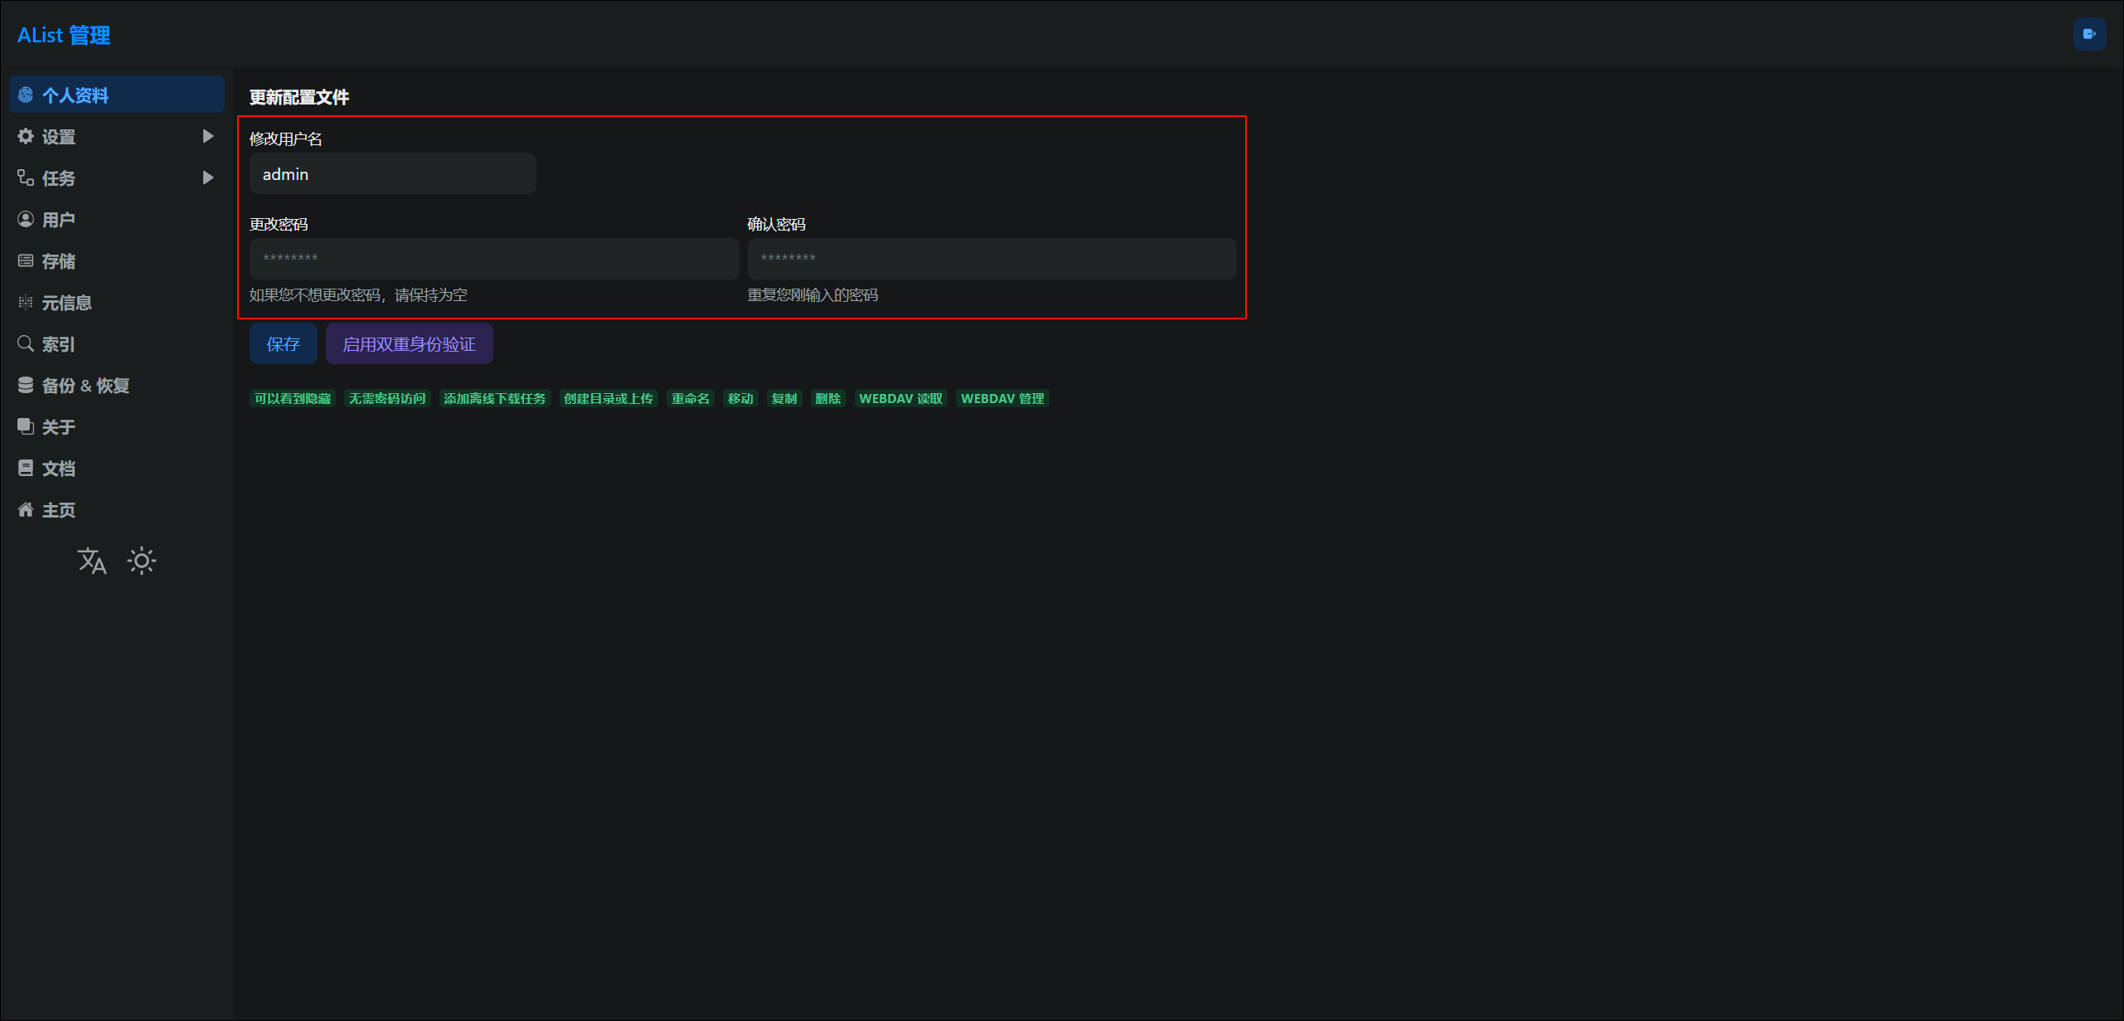Click the 确认密码 input field
The height and width of the screenshot is (1021, 2124).
(991, 259)
